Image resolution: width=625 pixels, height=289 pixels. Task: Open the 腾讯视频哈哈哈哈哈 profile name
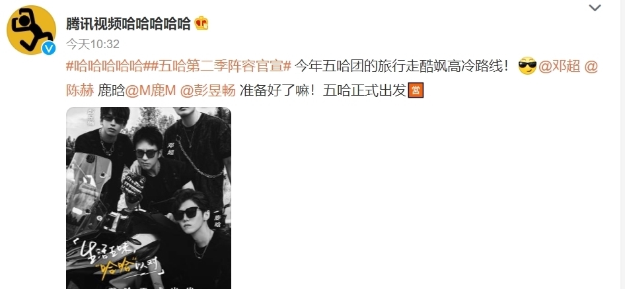tap(128, 24)
